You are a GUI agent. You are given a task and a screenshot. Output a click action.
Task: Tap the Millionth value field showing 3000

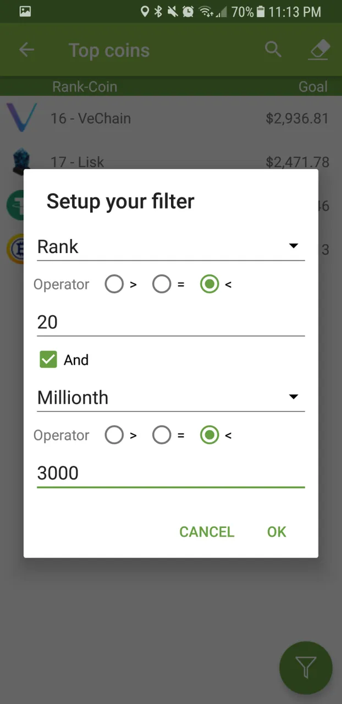coord(170,473)
